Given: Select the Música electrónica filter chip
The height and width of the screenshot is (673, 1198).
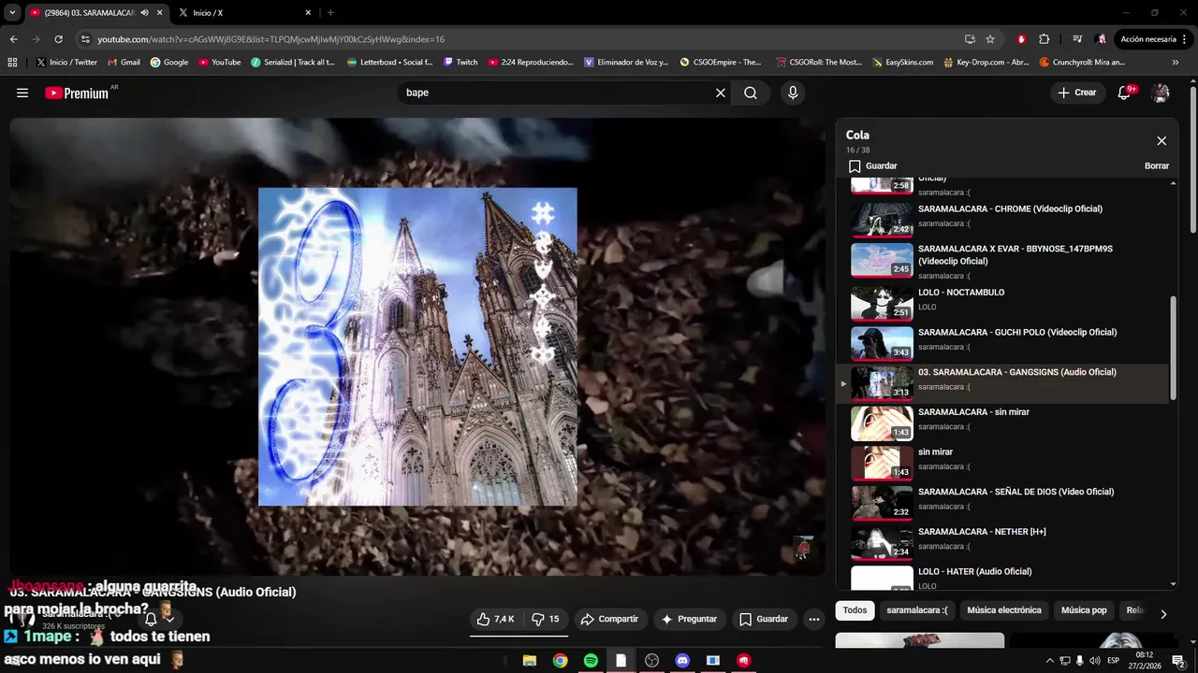Looking at the screenshot, I should point(1004,610).
